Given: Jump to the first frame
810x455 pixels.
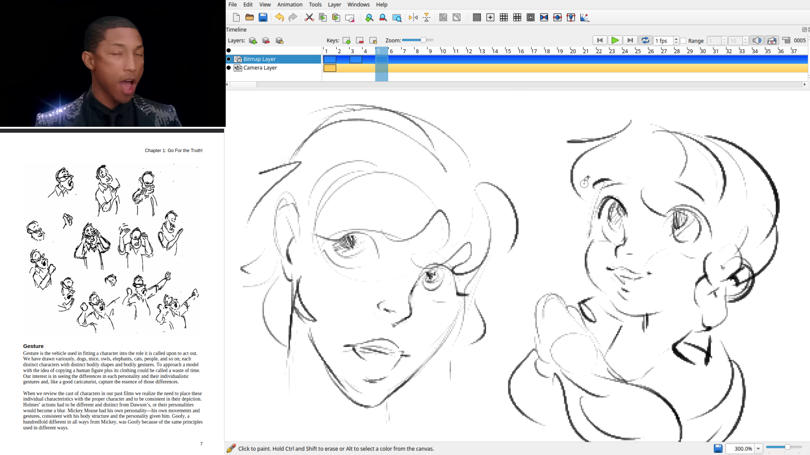Looking at the screenshot, I should (x=599, y=40).
